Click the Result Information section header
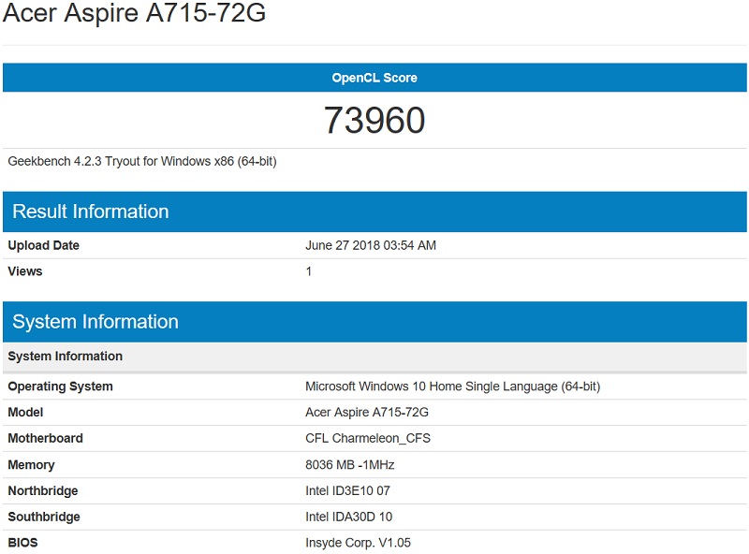749x554 pixels. (374, 211)
